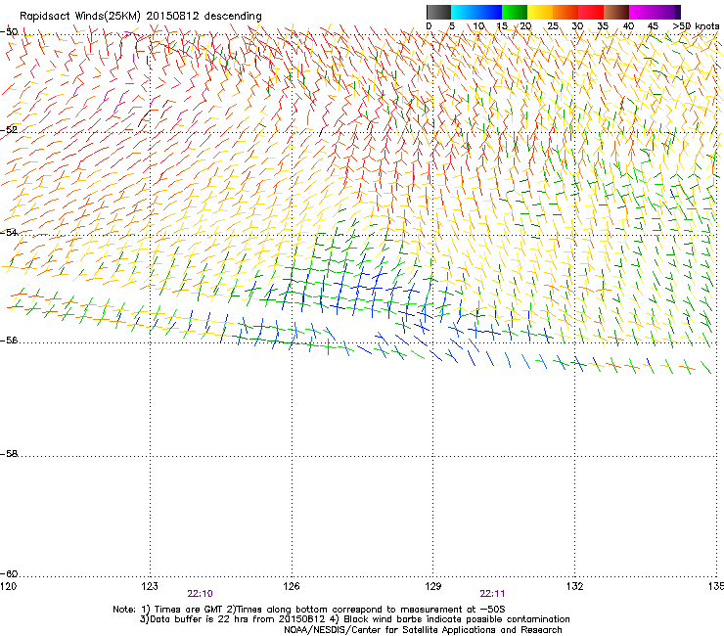The width and height of the screenshot is (724, 636).
Task: Click the longitude label '129'
Action: (x=433, y=586)
